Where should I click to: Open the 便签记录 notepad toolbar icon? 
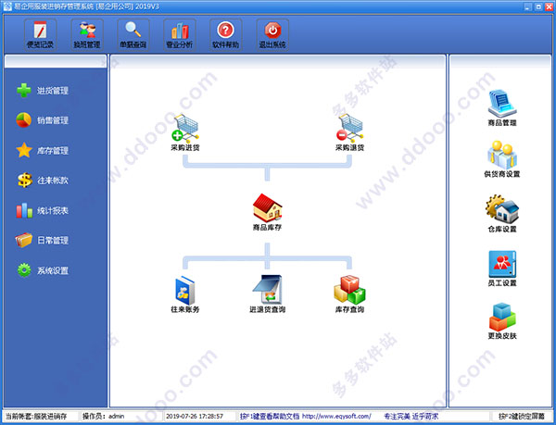point(41,34)
